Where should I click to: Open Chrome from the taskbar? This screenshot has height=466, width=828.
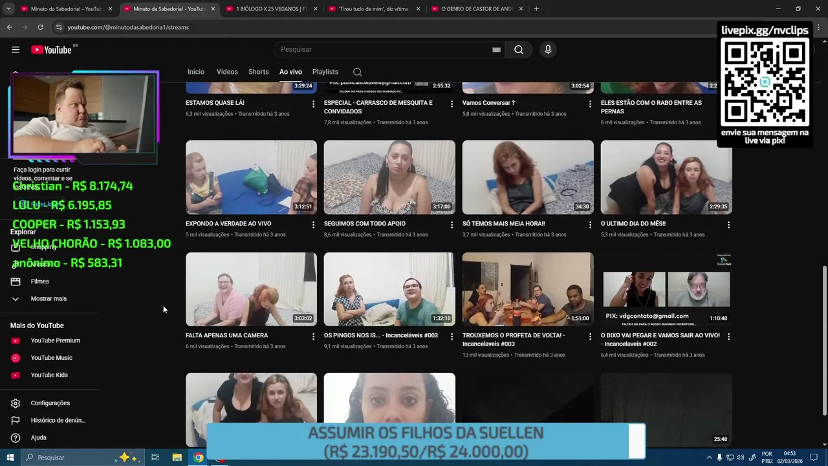point(199,458)
